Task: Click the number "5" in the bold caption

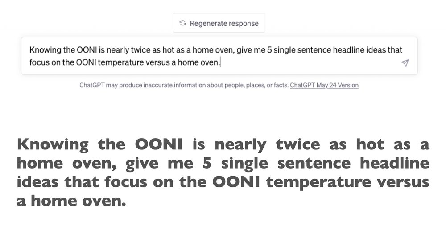Action: pos(206,163)
